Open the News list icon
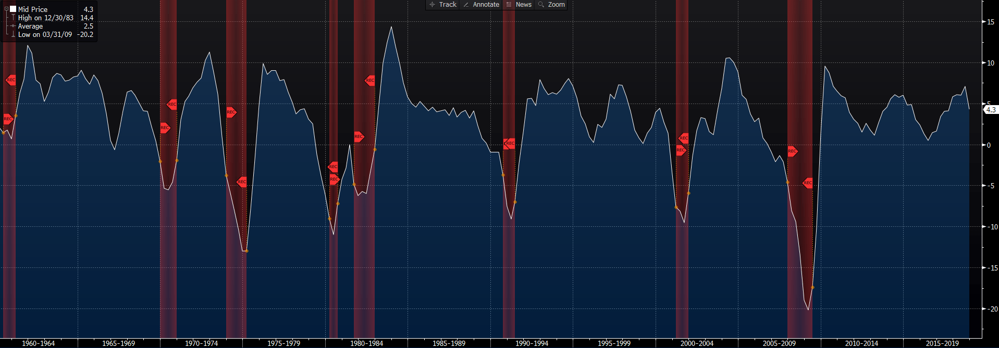Viewport: 999px width, 348px height. [509, 5]
